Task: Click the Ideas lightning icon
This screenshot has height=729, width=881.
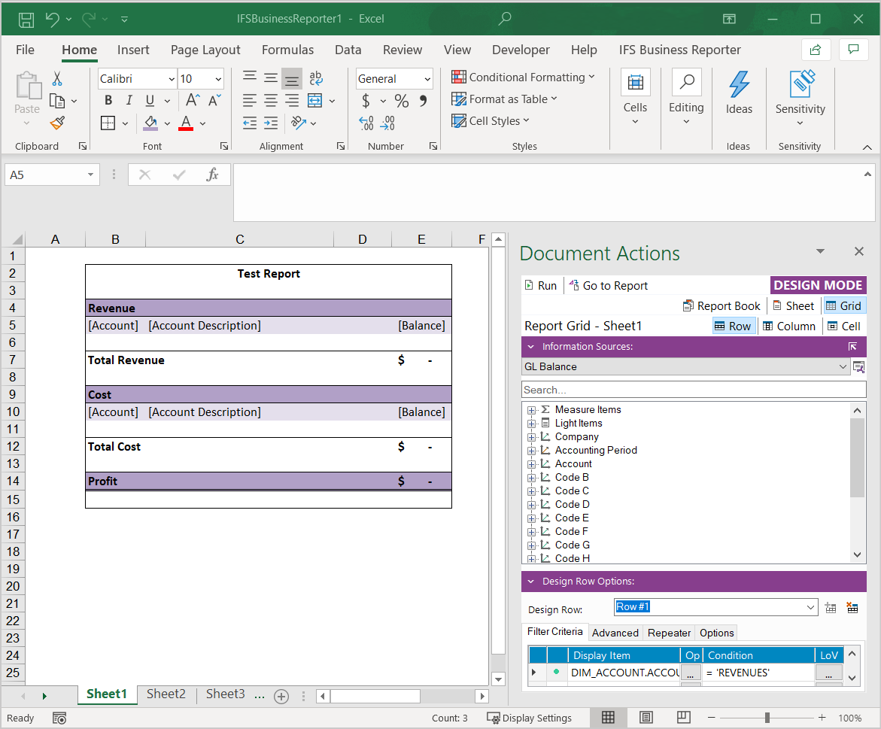Action: [x=739, y=84]
